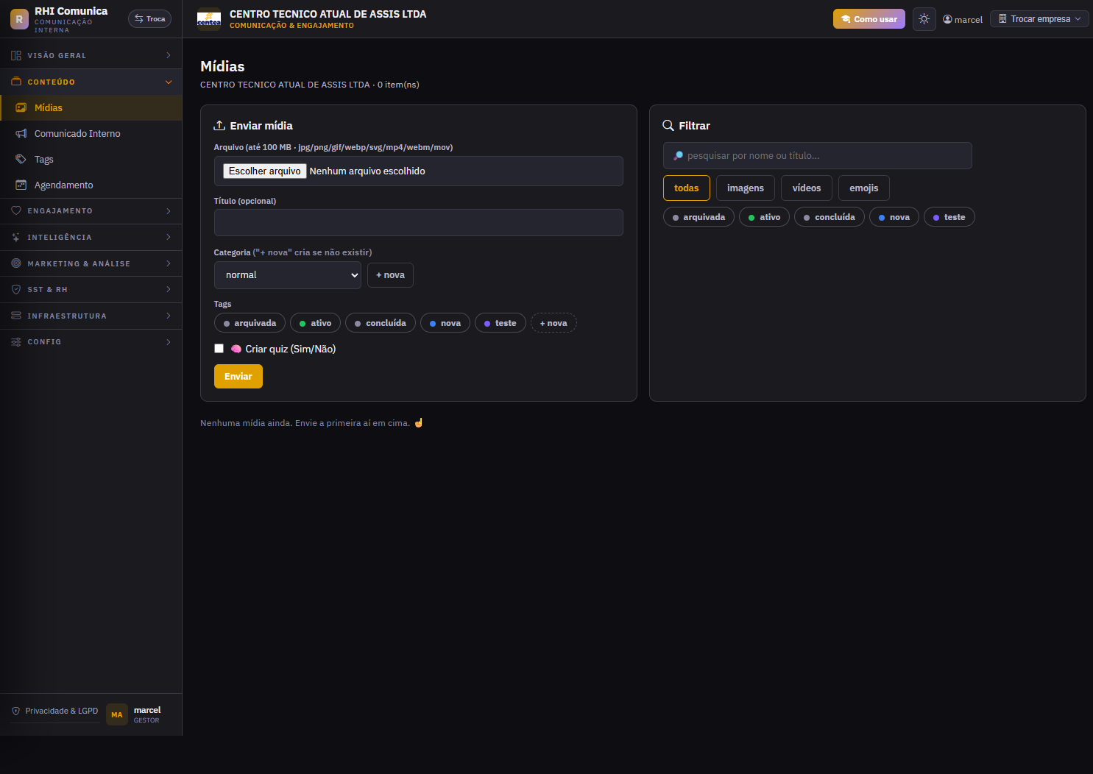Screen dimensions: 1093x774
Task: Filter by ativo tag in Filtrar panel
Action: pyautogui.click(x=764, y=217)
